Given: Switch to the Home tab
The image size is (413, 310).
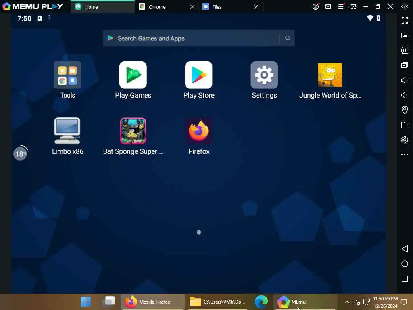Looking at the screenshot, I should (102, 7).
